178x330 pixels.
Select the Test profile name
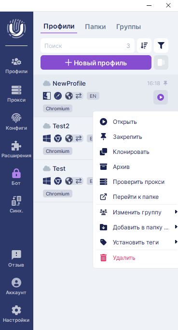(59, 168)
